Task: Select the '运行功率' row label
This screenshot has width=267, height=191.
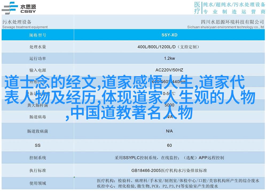Action: click(38, 59)
